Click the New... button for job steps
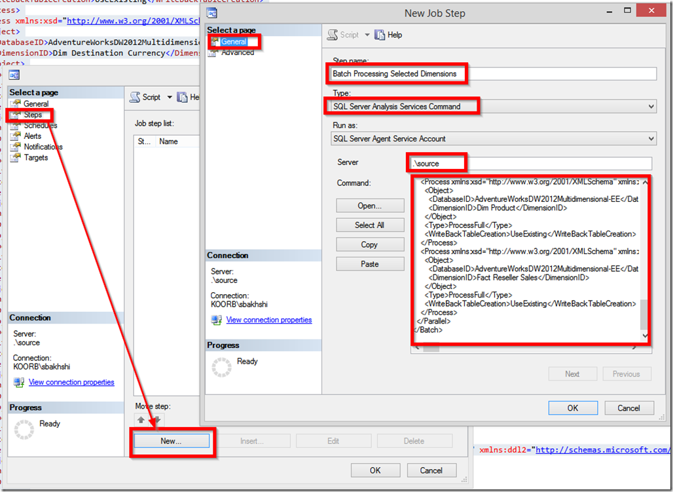The height and width of the screenshot is (492, 673). [172, 441]
